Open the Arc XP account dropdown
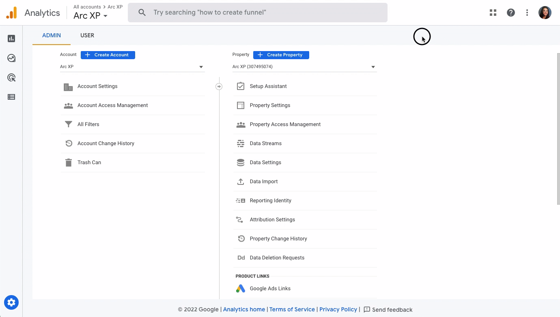The height and width of the screenshot is (317, 560). (x=132, y=67)
